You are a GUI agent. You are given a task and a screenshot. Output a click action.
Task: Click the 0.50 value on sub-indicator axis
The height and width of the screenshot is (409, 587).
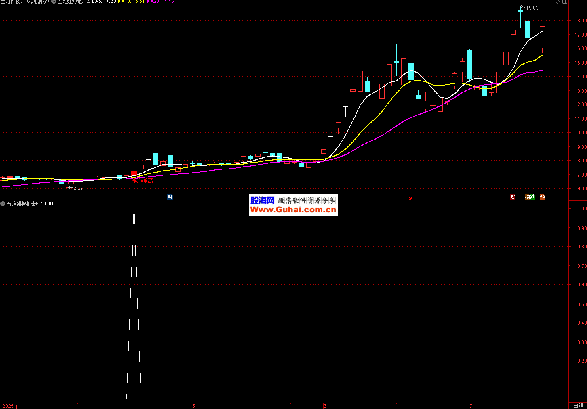582,305
